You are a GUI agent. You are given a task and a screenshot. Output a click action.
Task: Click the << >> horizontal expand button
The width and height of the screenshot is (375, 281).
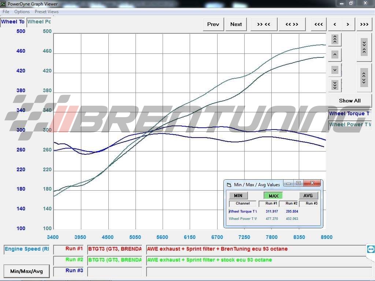(292, 24)
